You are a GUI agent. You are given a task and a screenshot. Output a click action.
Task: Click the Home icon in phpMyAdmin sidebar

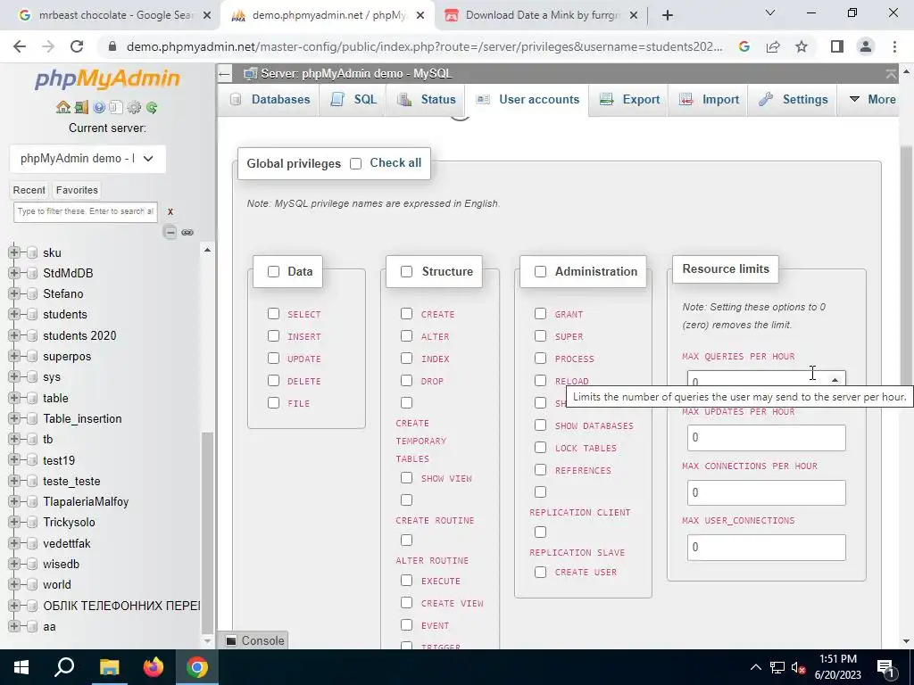click(63, 107)
